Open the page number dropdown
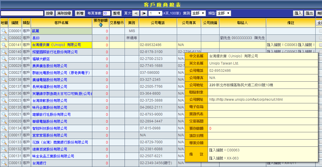The height and width of the screenshot is (167, 322). coord(155,13)
